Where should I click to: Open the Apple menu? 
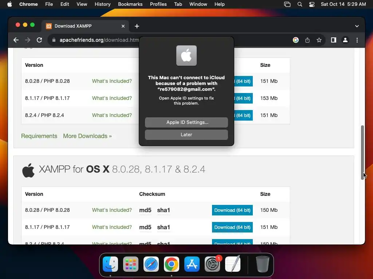coord(9,4)
